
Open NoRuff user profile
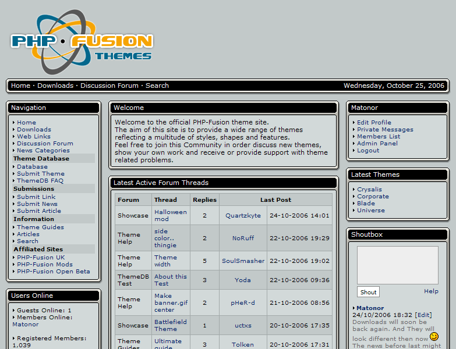coord(243,238)
